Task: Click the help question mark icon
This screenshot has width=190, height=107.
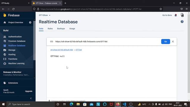Action: pos(182,22)
